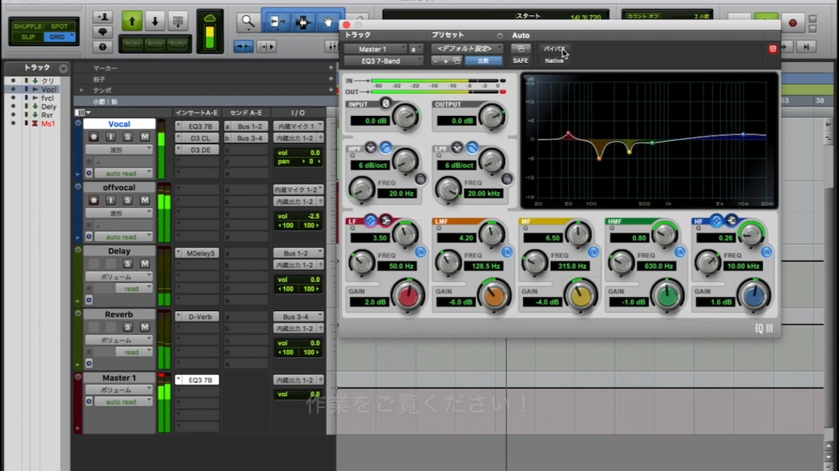Screen dimensions: 839x471
Task: Solo the Delay track
Action: pyautogui.click(x=128, y=264)
